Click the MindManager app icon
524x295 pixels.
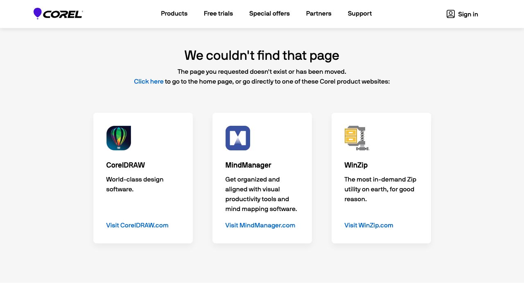click(x=238, y=138)
